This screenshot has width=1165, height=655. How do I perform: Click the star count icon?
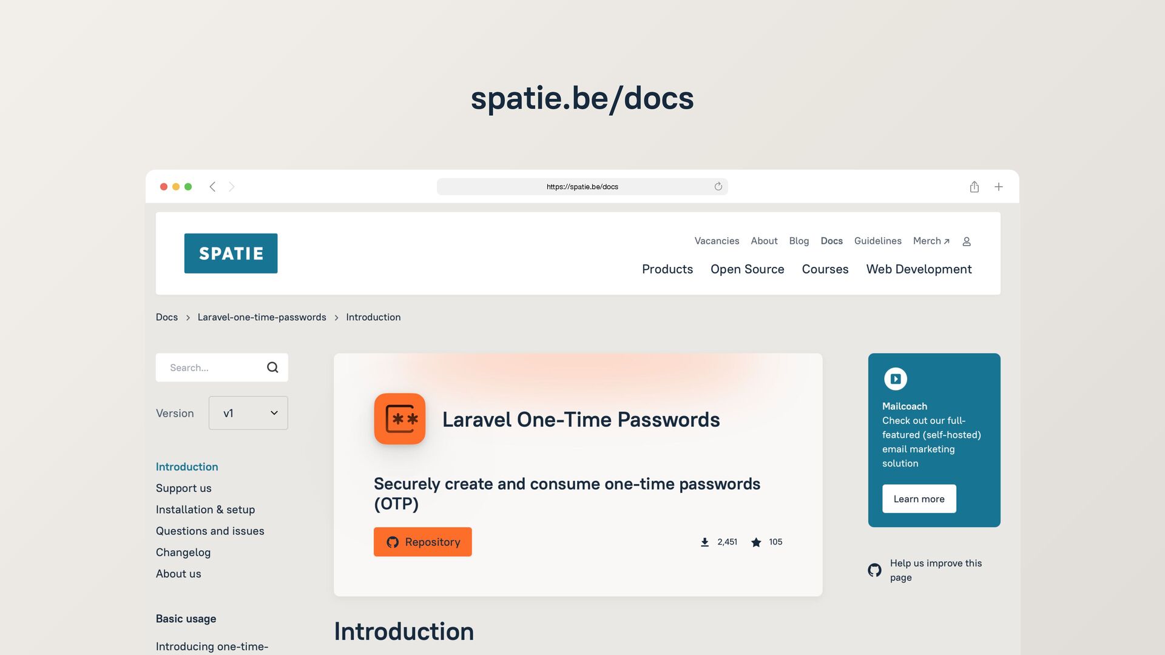click(x=756, y=542)
